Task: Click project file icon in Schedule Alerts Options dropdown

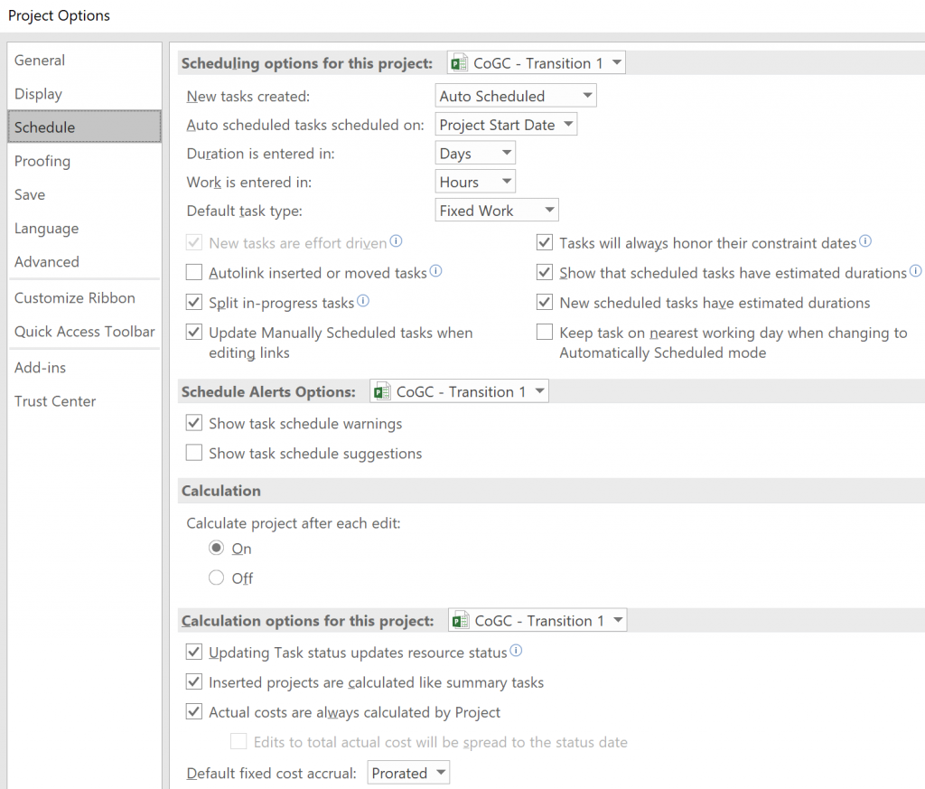Action: tap(382, 391)
